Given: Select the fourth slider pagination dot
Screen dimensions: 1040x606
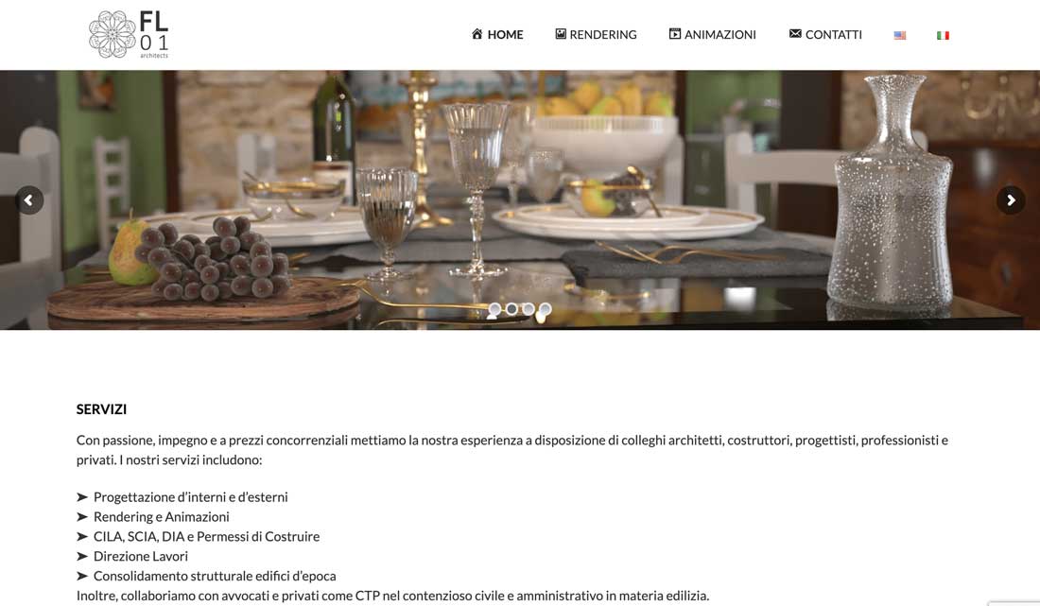Looking at the screenshot, I should [545, 309].
